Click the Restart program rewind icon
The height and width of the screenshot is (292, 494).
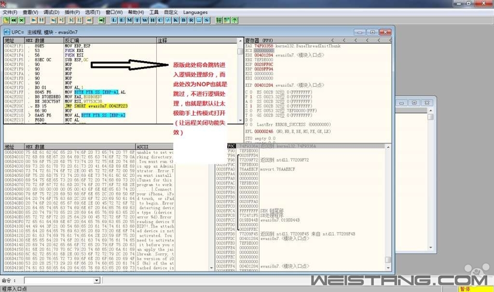tap(14, 20)
